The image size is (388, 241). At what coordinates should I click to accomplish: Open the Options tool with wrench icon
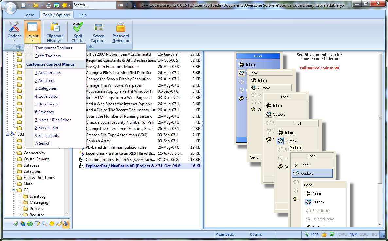tap(14, 32)
